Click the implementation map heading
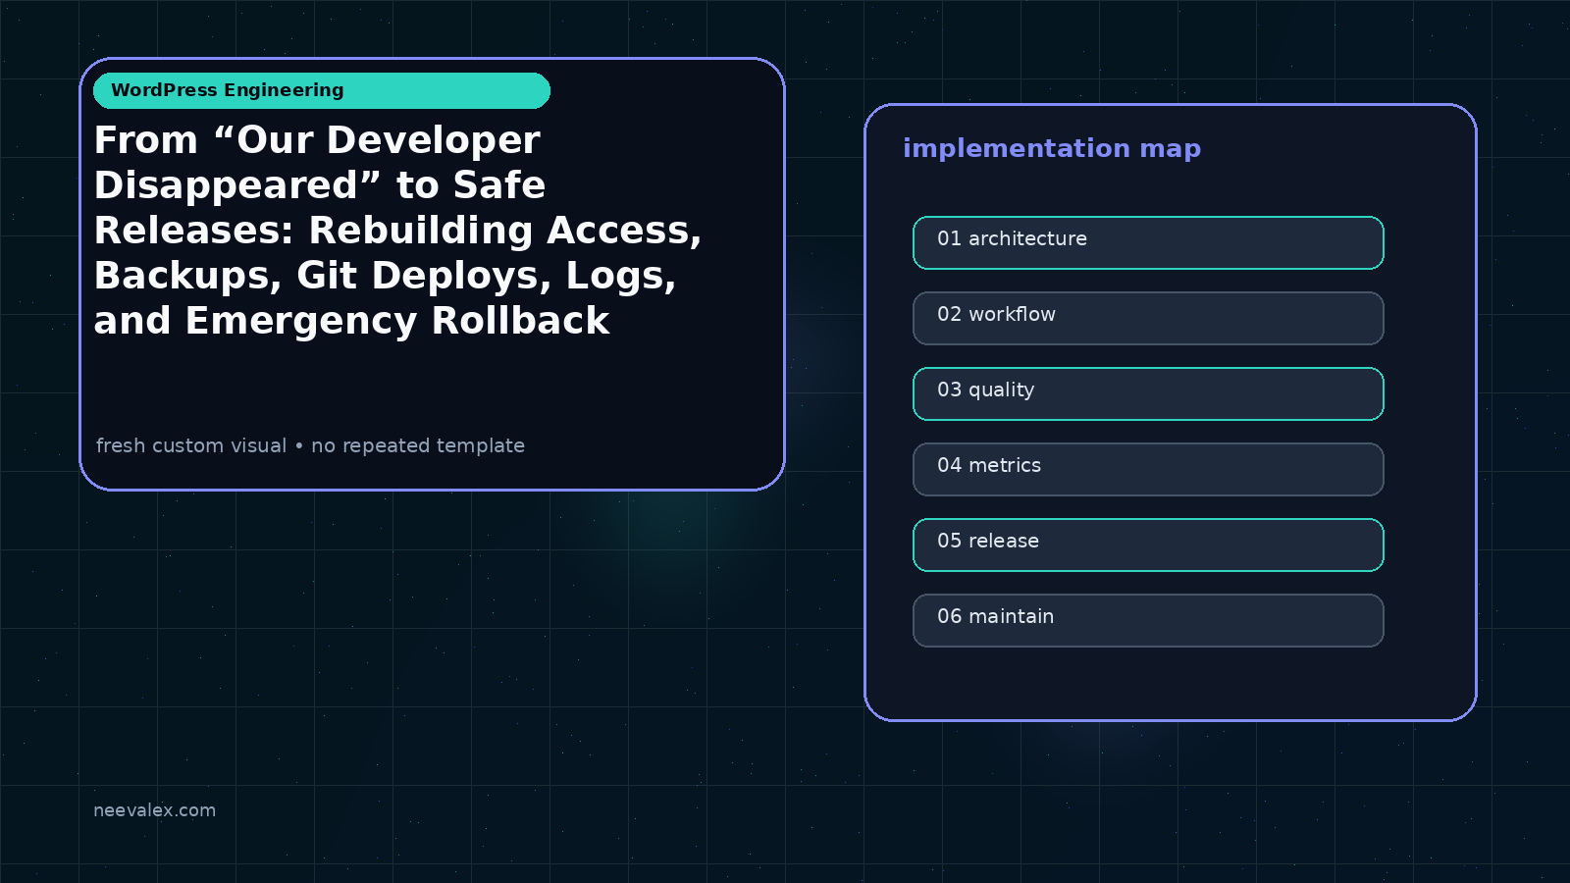 1052,148
